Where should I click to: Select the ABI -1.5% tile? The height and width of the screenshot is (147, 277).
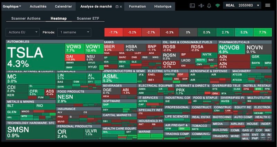point(129,91)
